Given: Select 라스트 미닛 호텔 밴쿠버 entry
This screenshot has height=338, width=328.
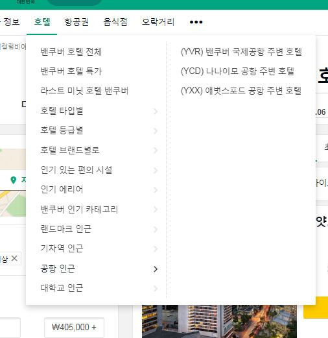Looking at the screenshot, I should point(84,91).
